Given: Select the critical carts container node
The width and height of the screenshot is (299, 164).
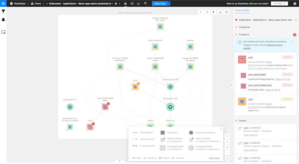Looking at the screenshot, I should tap(90, 127).
